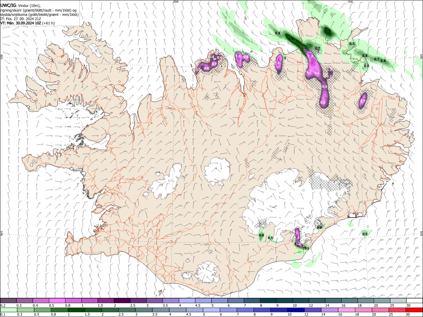This screenshot has height=317, width=423.
Task: Select the '15W' longitude label
Action: point(350,2)
